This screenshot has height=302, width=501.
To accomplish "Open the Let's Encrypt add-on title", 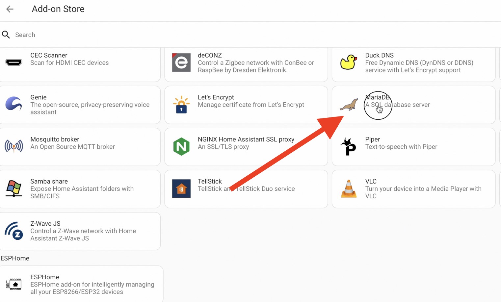I will point(216,97).
